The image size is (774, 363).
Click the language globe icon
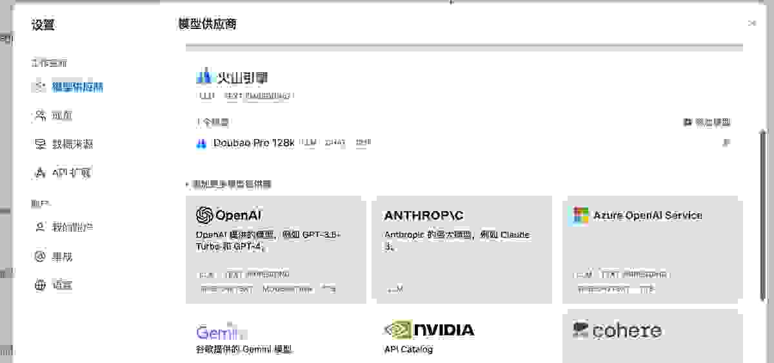pyautogui.click(x=40, y=285)
